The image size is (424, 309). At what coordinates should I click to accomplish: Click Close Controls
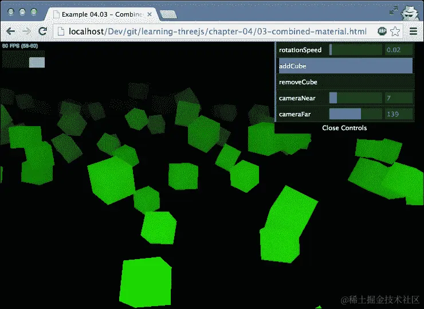(x=344, y=128)
